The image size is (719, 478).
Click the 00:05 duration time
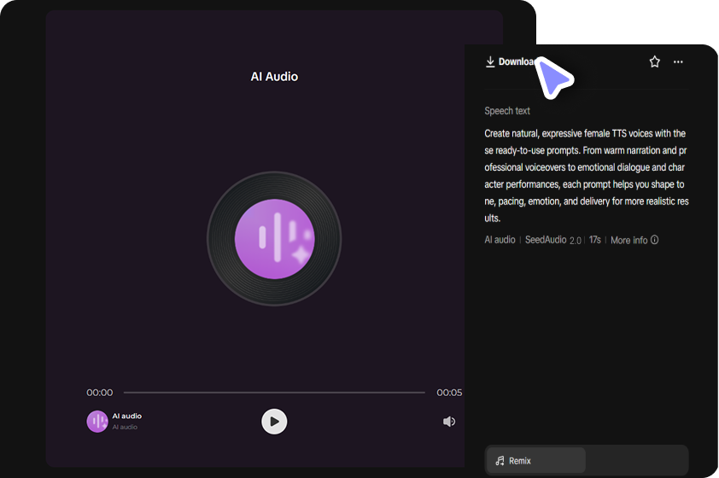(x=449, y=393)
